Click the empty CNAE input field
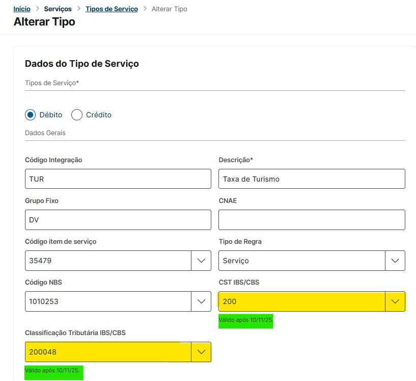This screenshot has height=381, width=416. pos(312,220)
